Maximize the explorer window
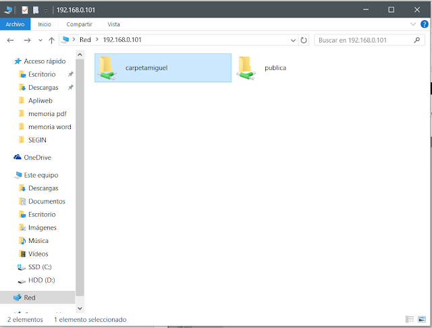 [391, 9]
